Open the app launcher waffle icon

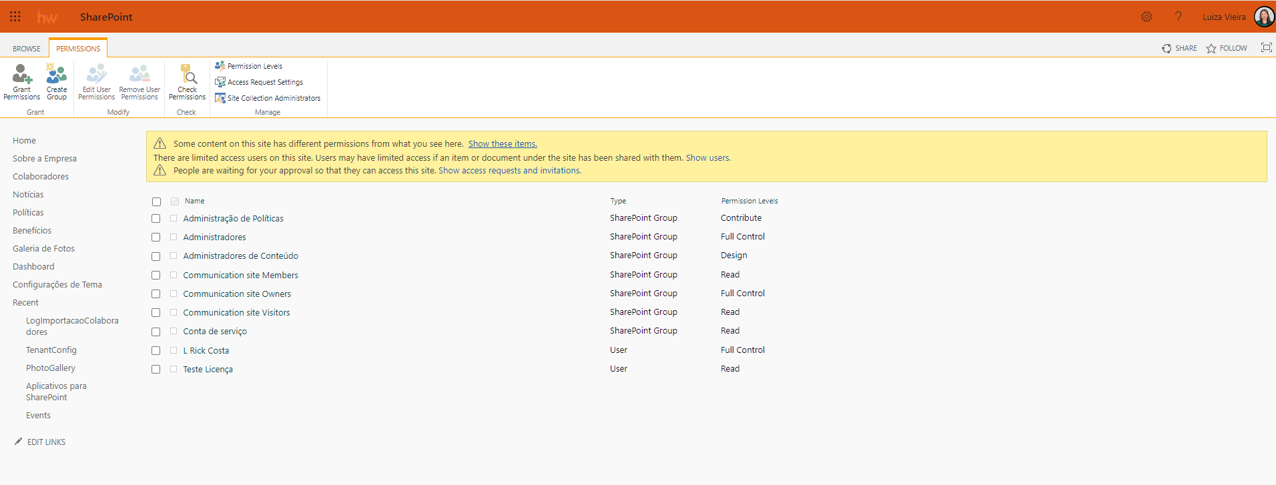coord(15,17)
